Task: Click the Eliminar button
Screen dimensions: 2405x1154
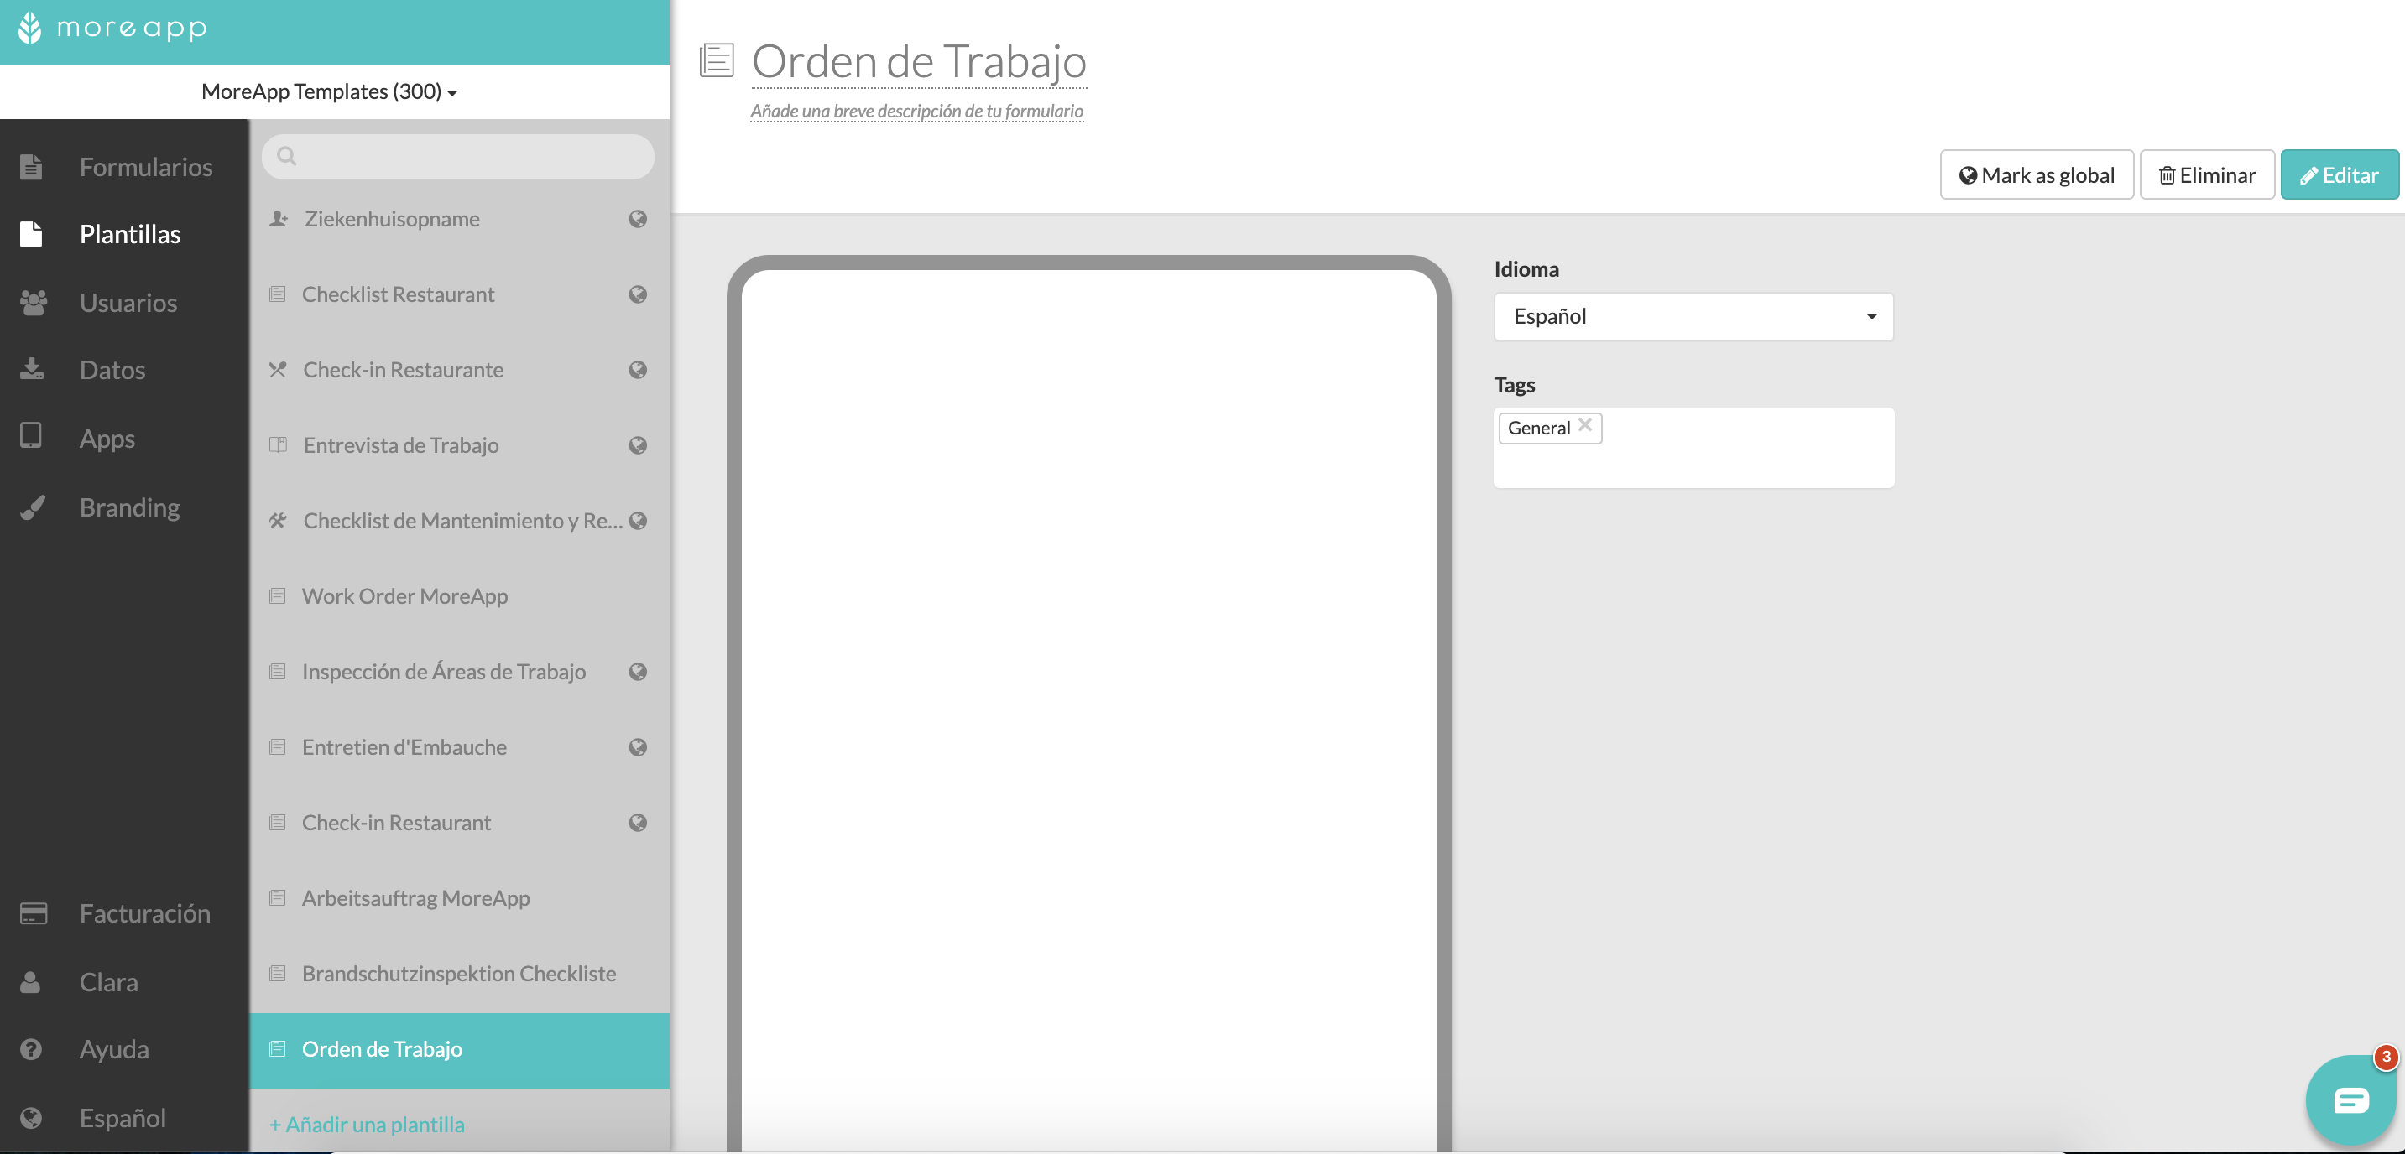Action: pyautogui.click(x=2209, y=174)
